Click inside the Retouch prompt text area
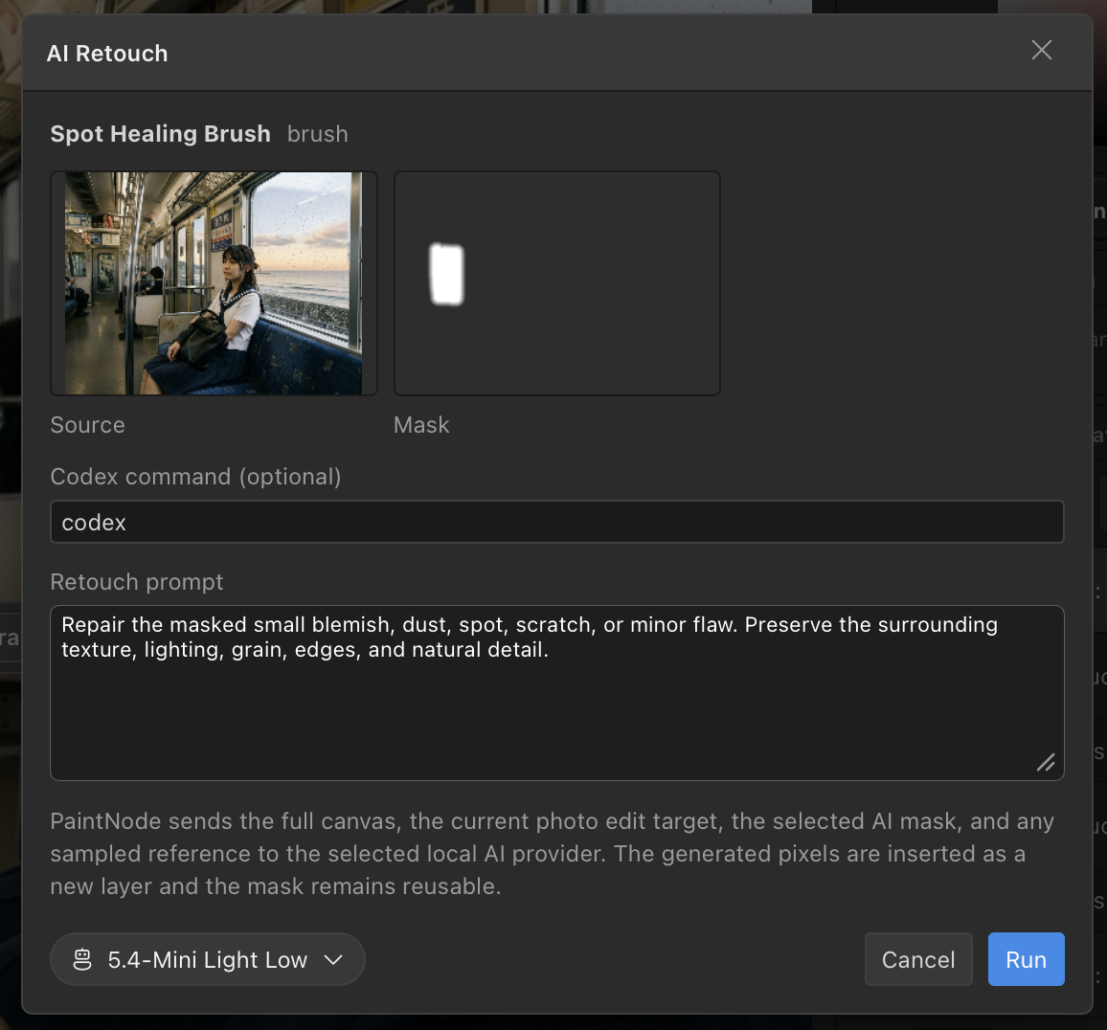The image size is (1107, 1030). [x=557, y=692]
